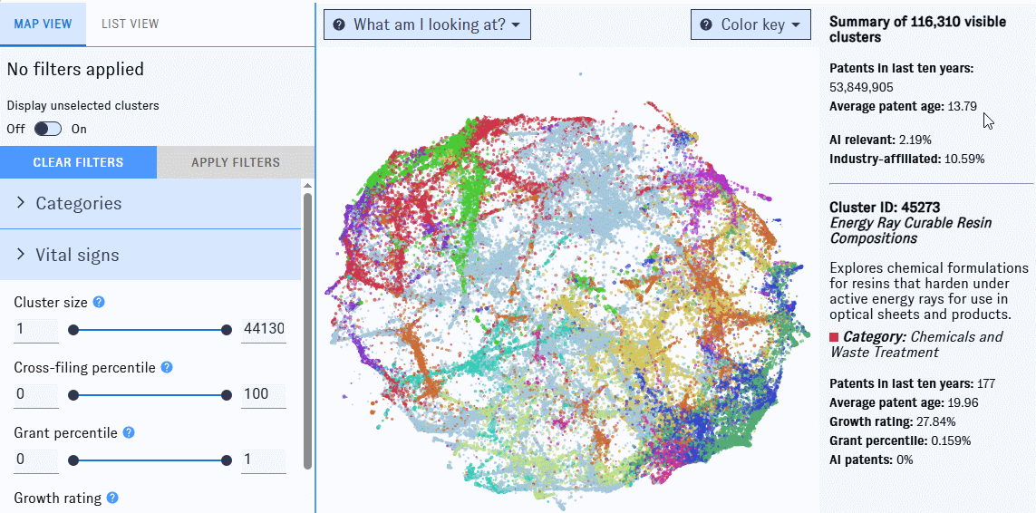Click the 'Industry-affiliated: 10.59%' line
1036x513 pixels.
[907, 159]
